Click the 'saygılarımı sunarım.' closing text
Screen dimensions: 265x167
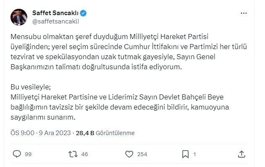tap(43, 117)
